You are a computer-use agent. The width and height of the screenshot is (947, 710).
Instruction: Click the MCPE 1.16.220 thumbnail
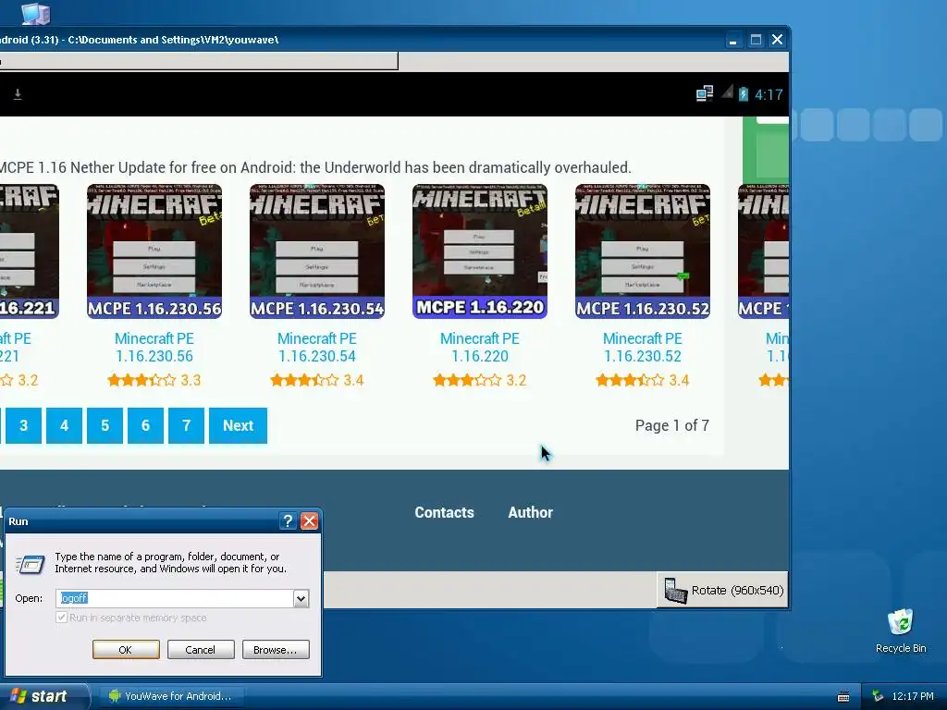[x=480, y=251]
